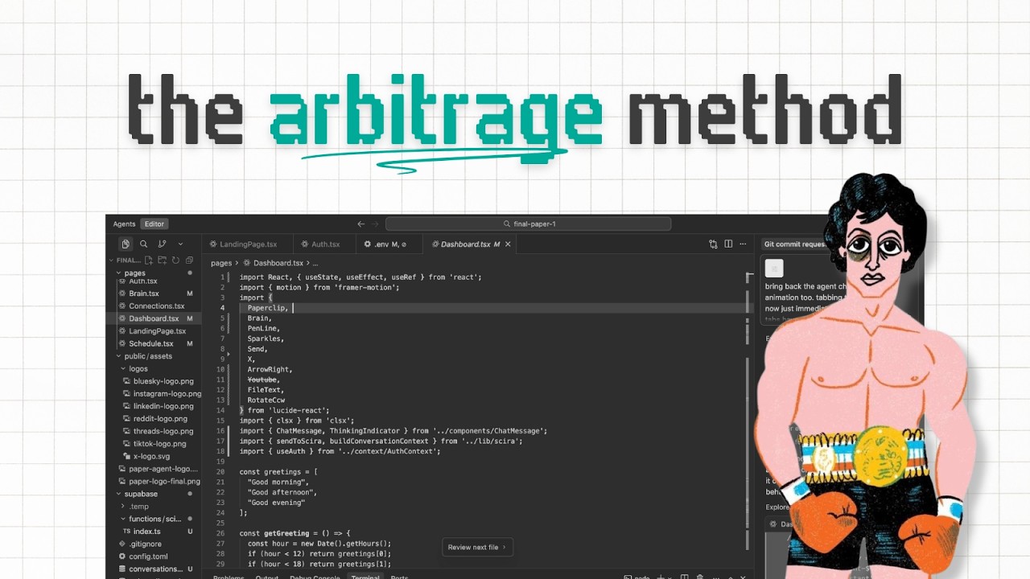
Task: Click the Review next file button
Action: click(x=477, y=548)
